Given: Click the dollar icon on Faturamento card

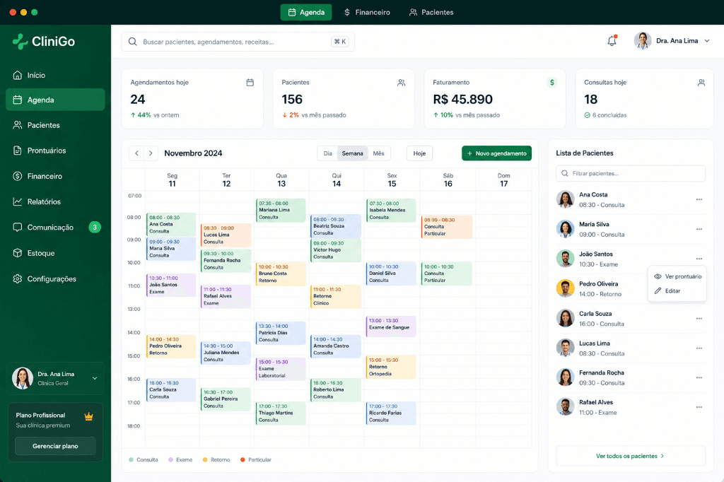Looking at the screenshot, I should click(551, 83).
